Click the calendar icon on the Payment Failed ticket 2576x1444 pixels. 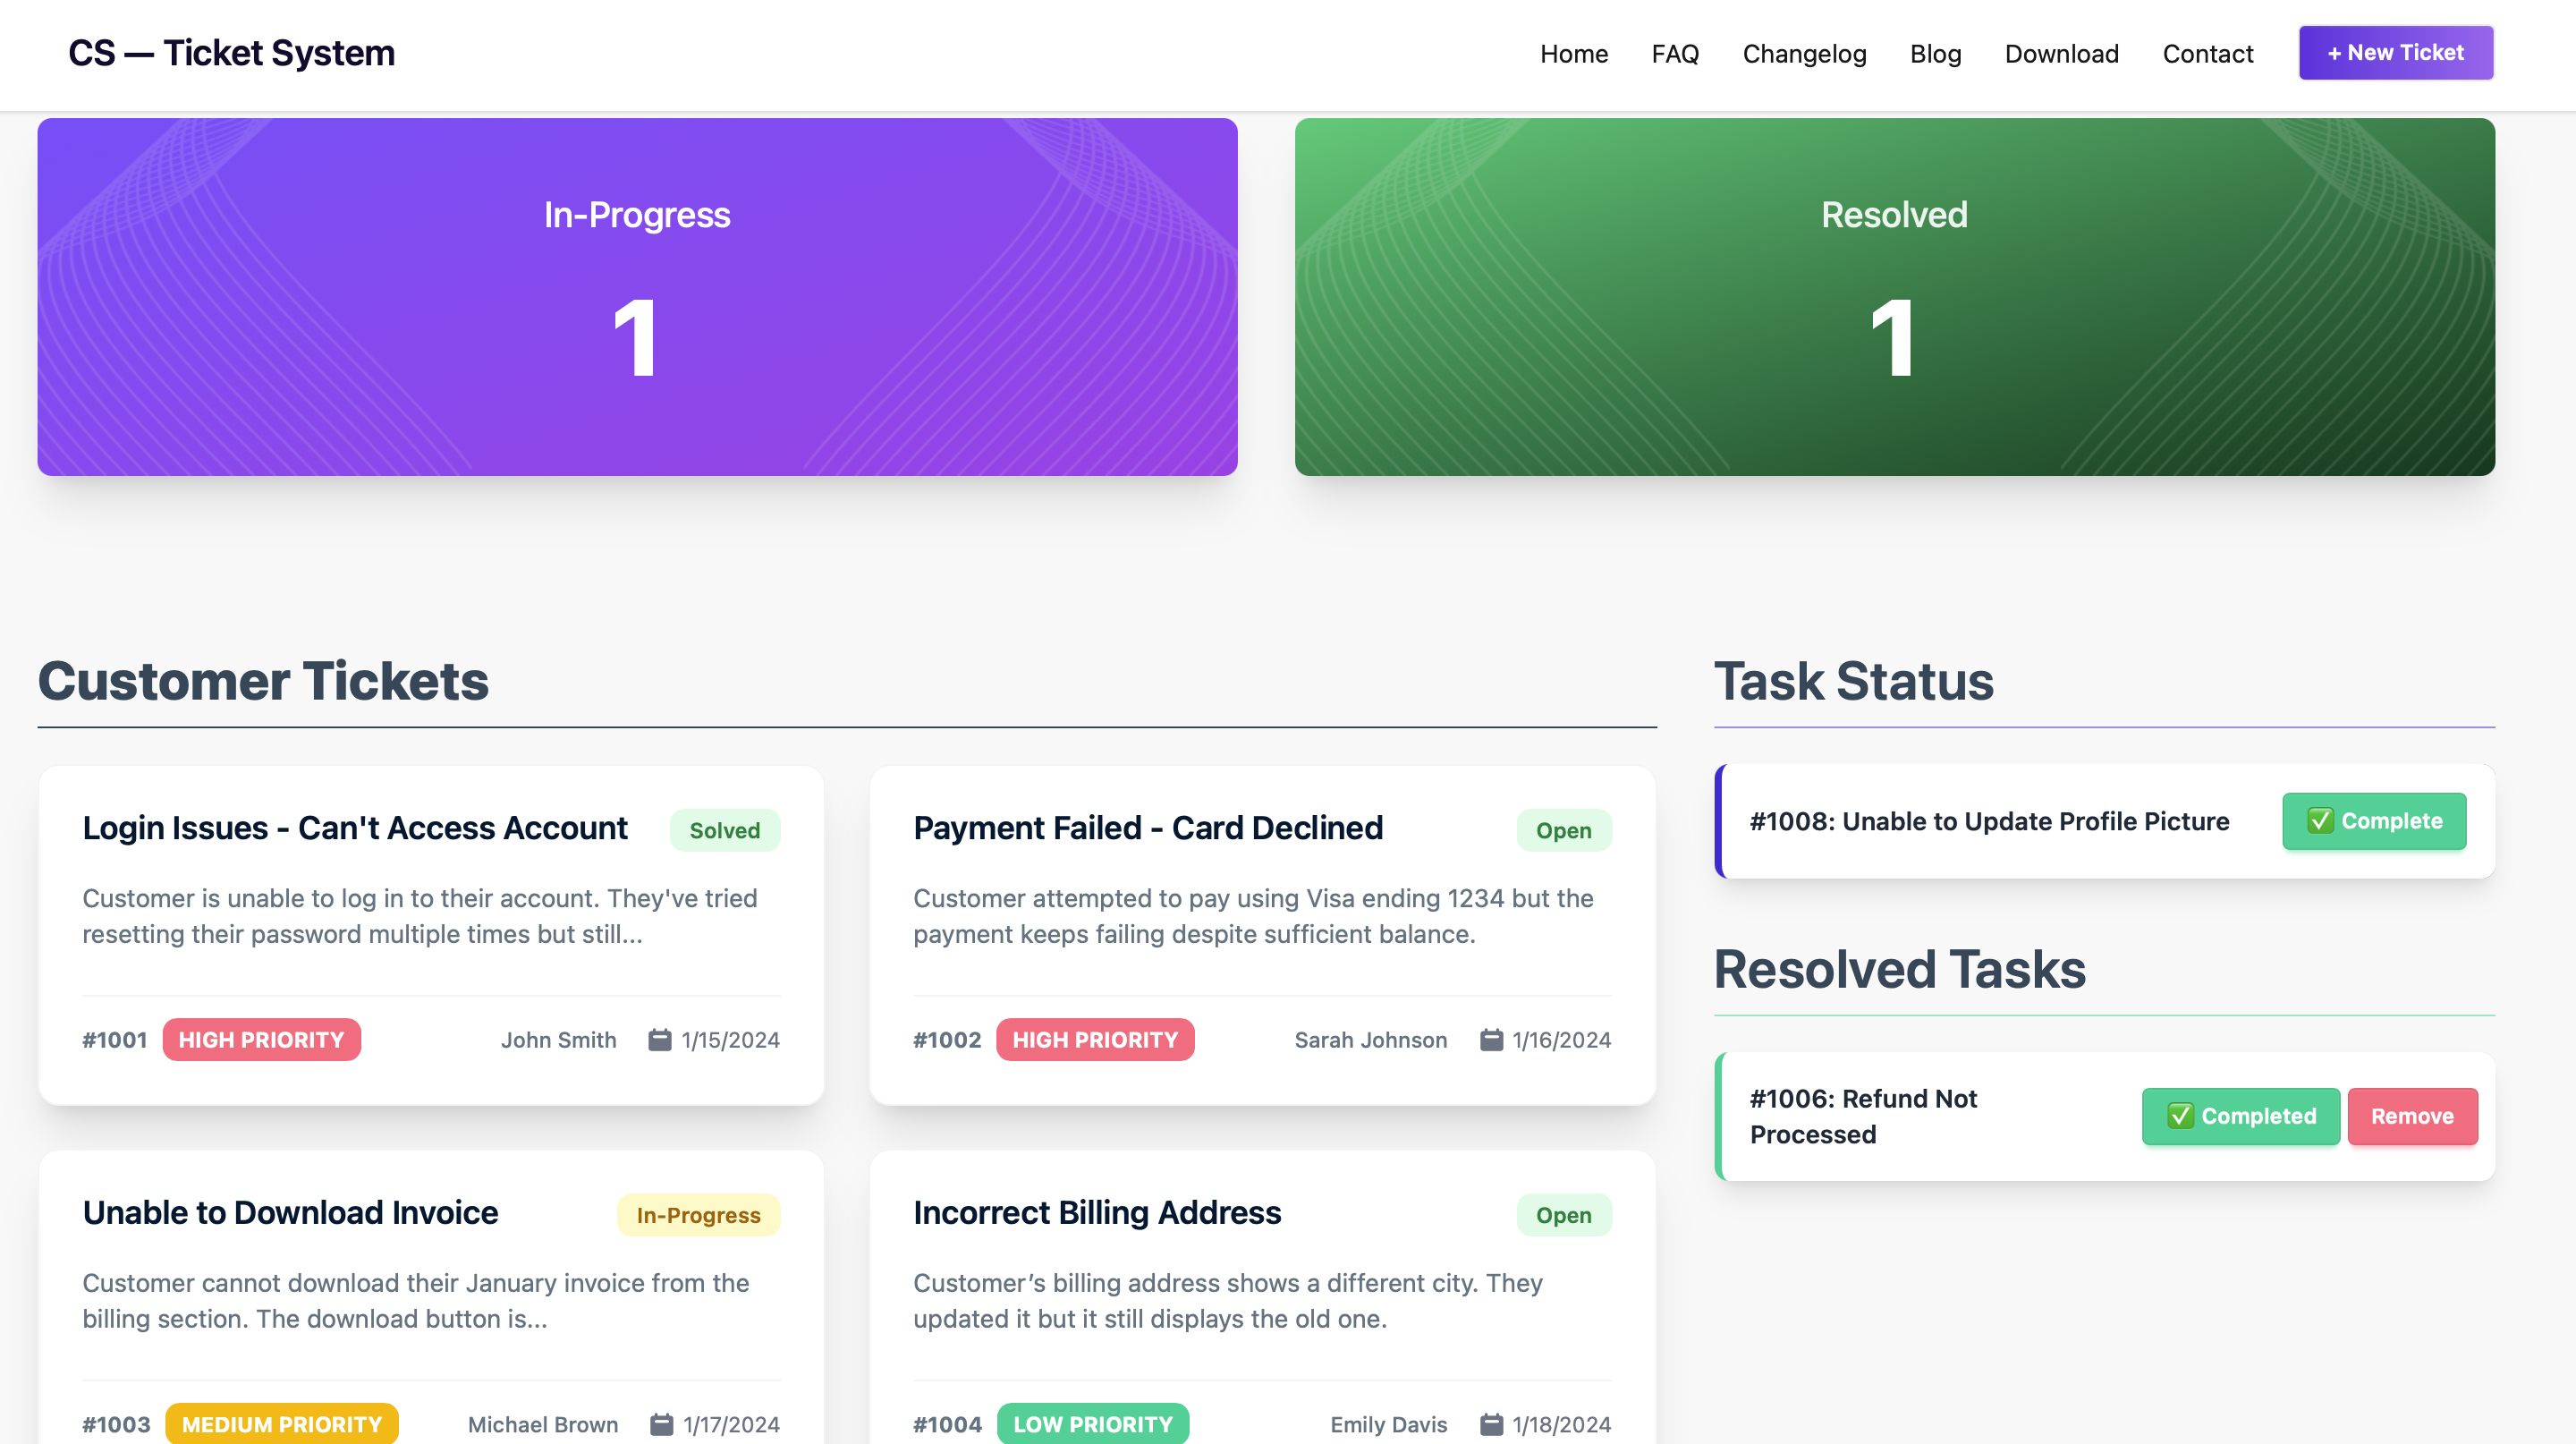[x=1491, y=1040]
